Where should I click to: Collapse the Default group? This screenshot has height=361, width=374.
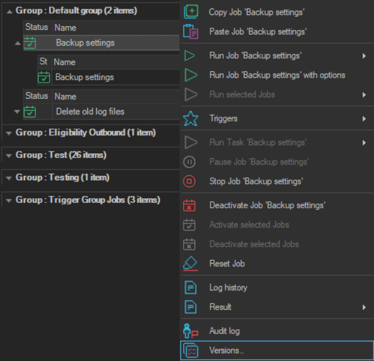click(x=8, y=11)
